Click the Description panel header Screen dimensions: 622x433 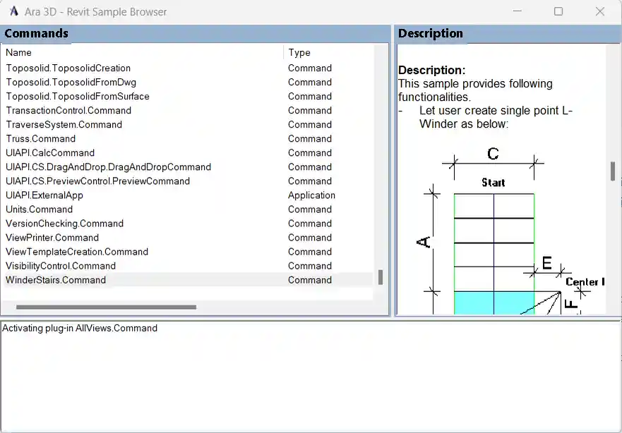[431, 33]
